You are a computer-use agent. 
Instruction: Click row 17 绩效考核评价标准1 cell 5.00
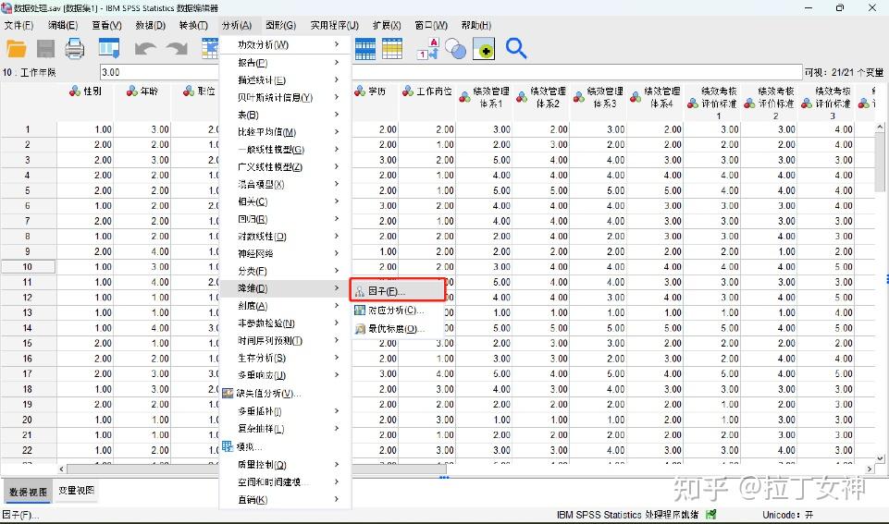point(712,374)
